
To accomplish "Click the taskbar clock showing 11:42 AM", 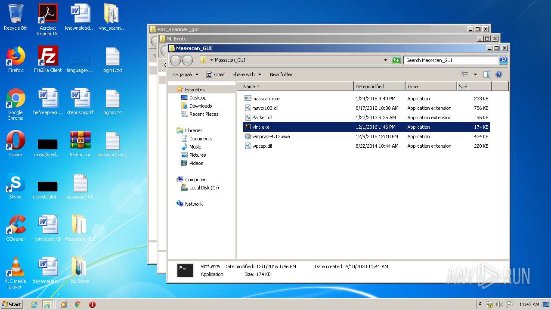I will pyautogui.click(x=529, y=304).
